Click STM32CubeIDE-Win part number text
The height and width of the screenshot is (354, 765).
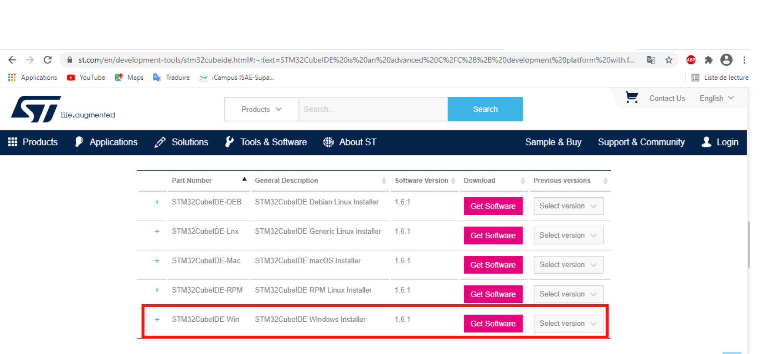coord(205,319)
